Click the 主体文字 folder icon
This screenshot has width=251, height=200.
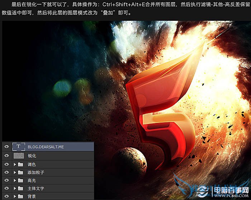pos(20,188)
